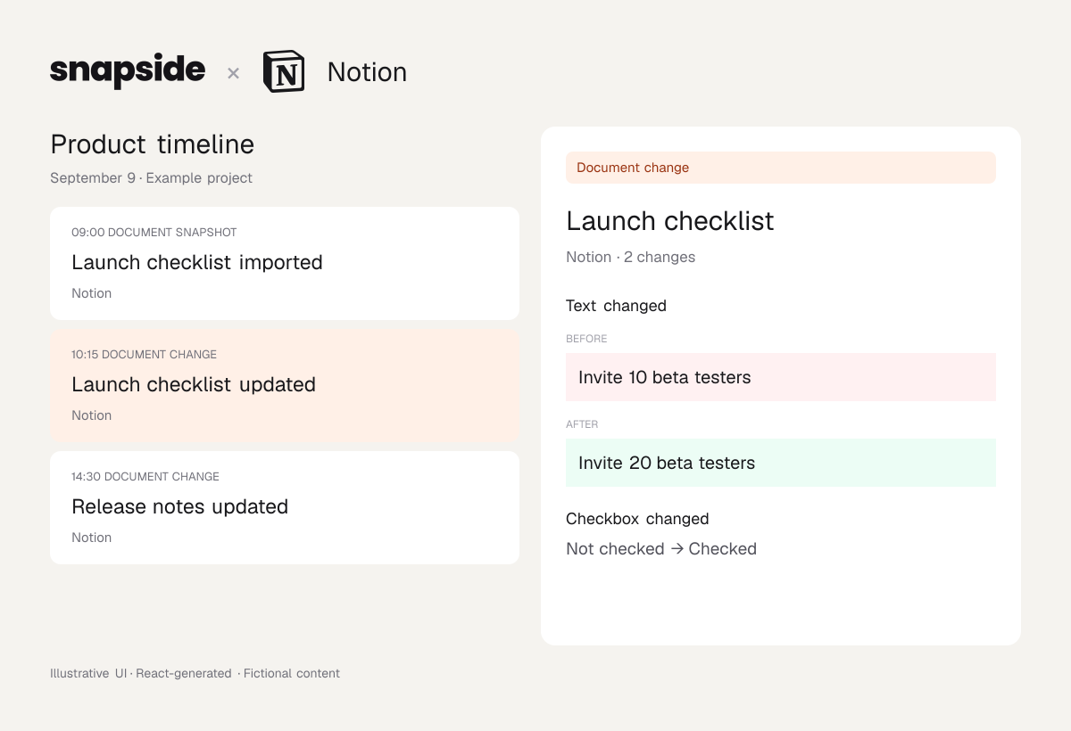Viewport: 1071px width, 731px height.
Task: Click the '14:30 DOCUMENT CHANGE' timestamp
Action: click(x=145, y=477)
